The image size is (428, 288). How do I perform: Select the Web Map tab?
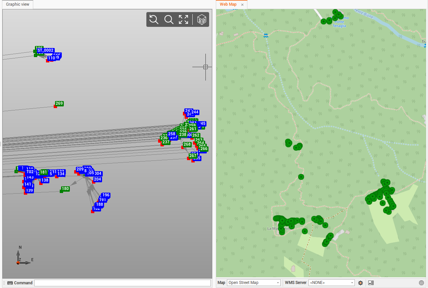(x=228, y=4)
